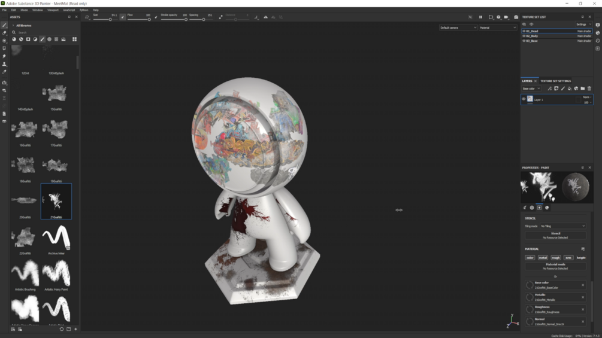Viewport: 602px width, 338px height.
Task: Click the Stencil No Resource Selected button
Action: coord(555,235)
